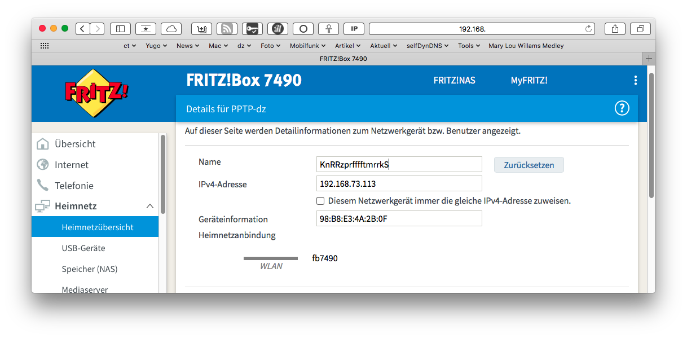Open the News bookmarks folder dropdown

tap(188, 46)
